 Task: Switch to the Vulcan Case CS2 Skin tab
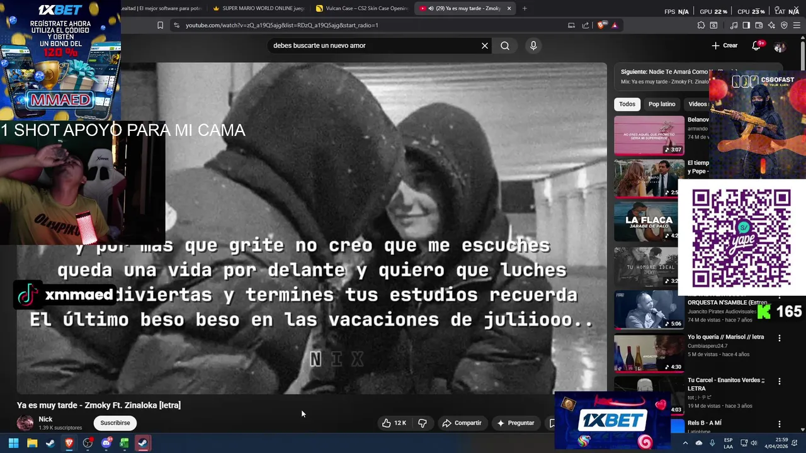[362, 8]
